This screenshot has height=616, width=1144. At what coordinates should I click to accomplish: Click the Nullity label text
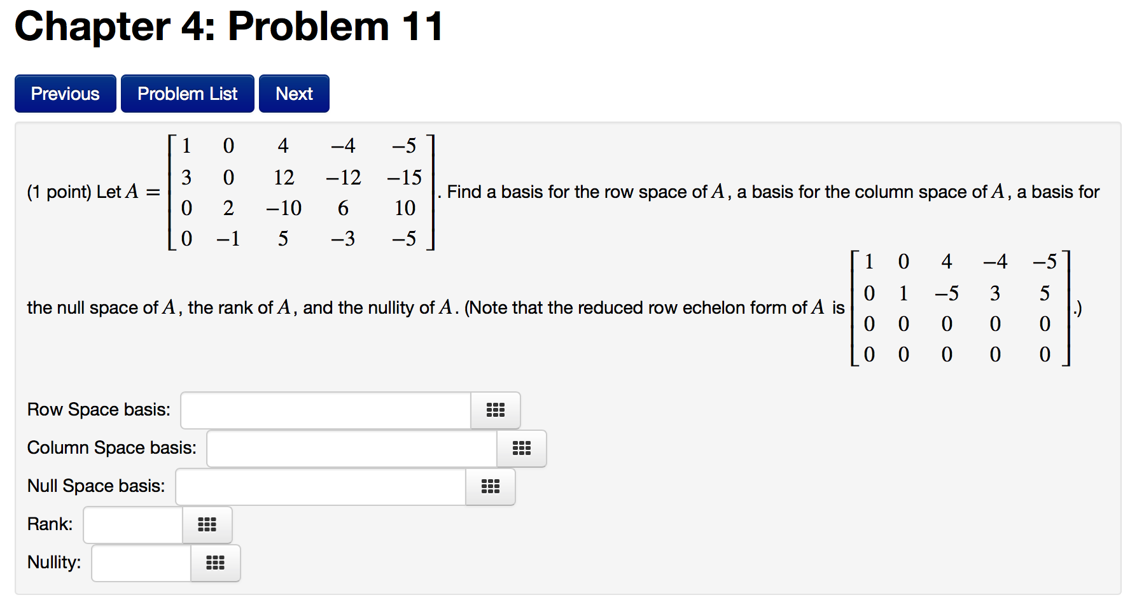[54, 563]
